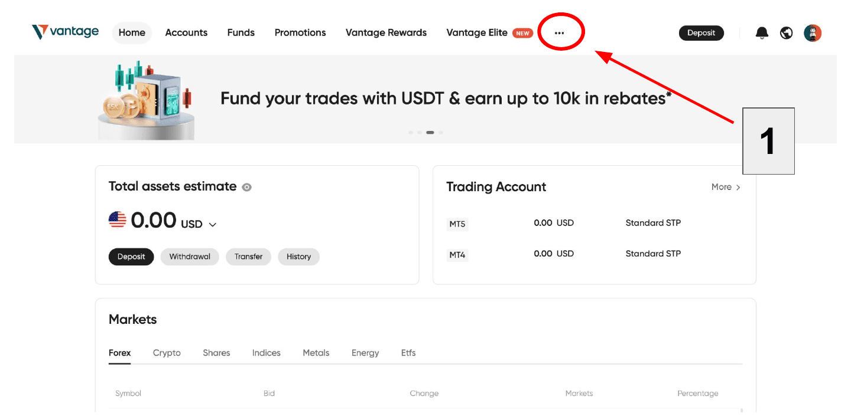Expand More in Trading Account card

click(x=726, y=187)
